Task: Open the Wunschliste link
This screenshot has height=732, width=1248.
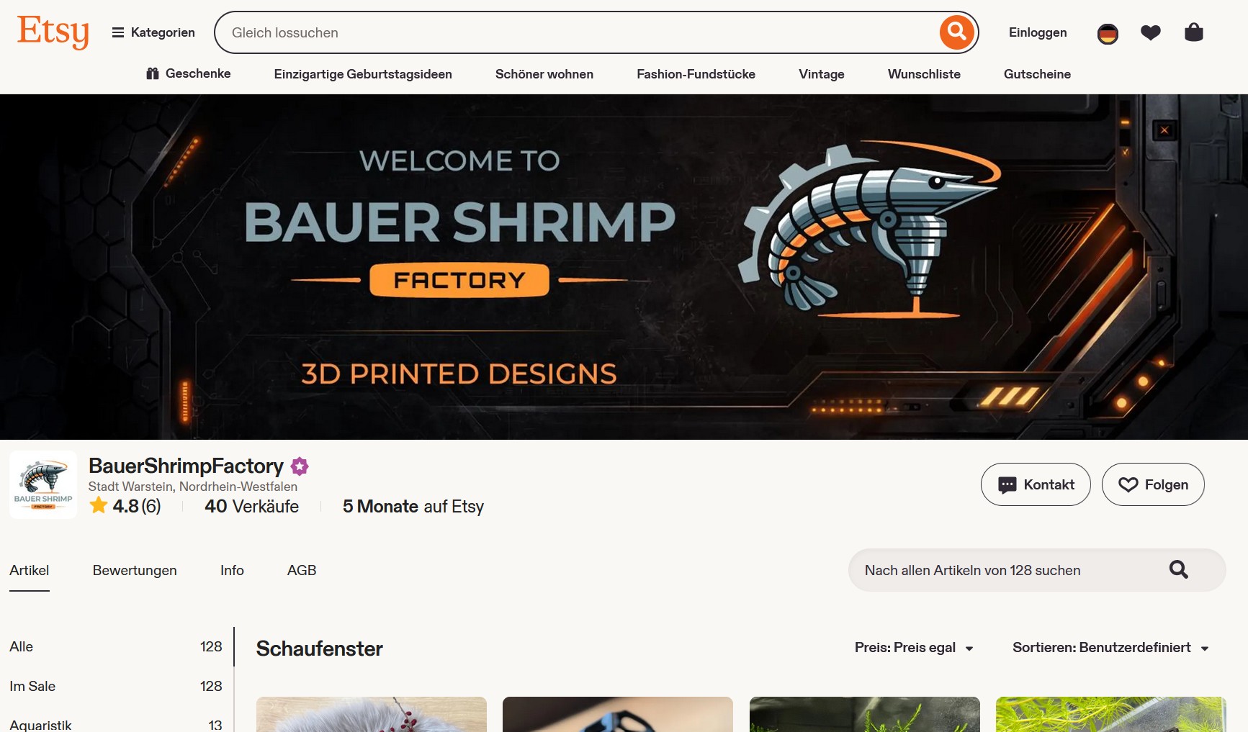Action: pos(924,74)
